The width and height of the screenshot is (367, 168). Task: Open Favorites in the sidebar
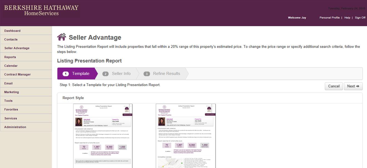26,110
